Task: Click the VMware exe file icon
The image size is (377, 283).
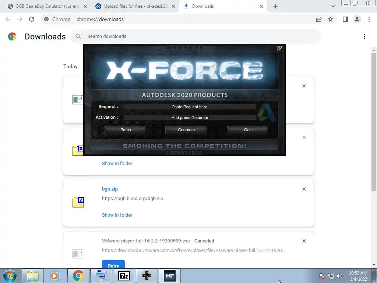Action: tap(78, 254)
